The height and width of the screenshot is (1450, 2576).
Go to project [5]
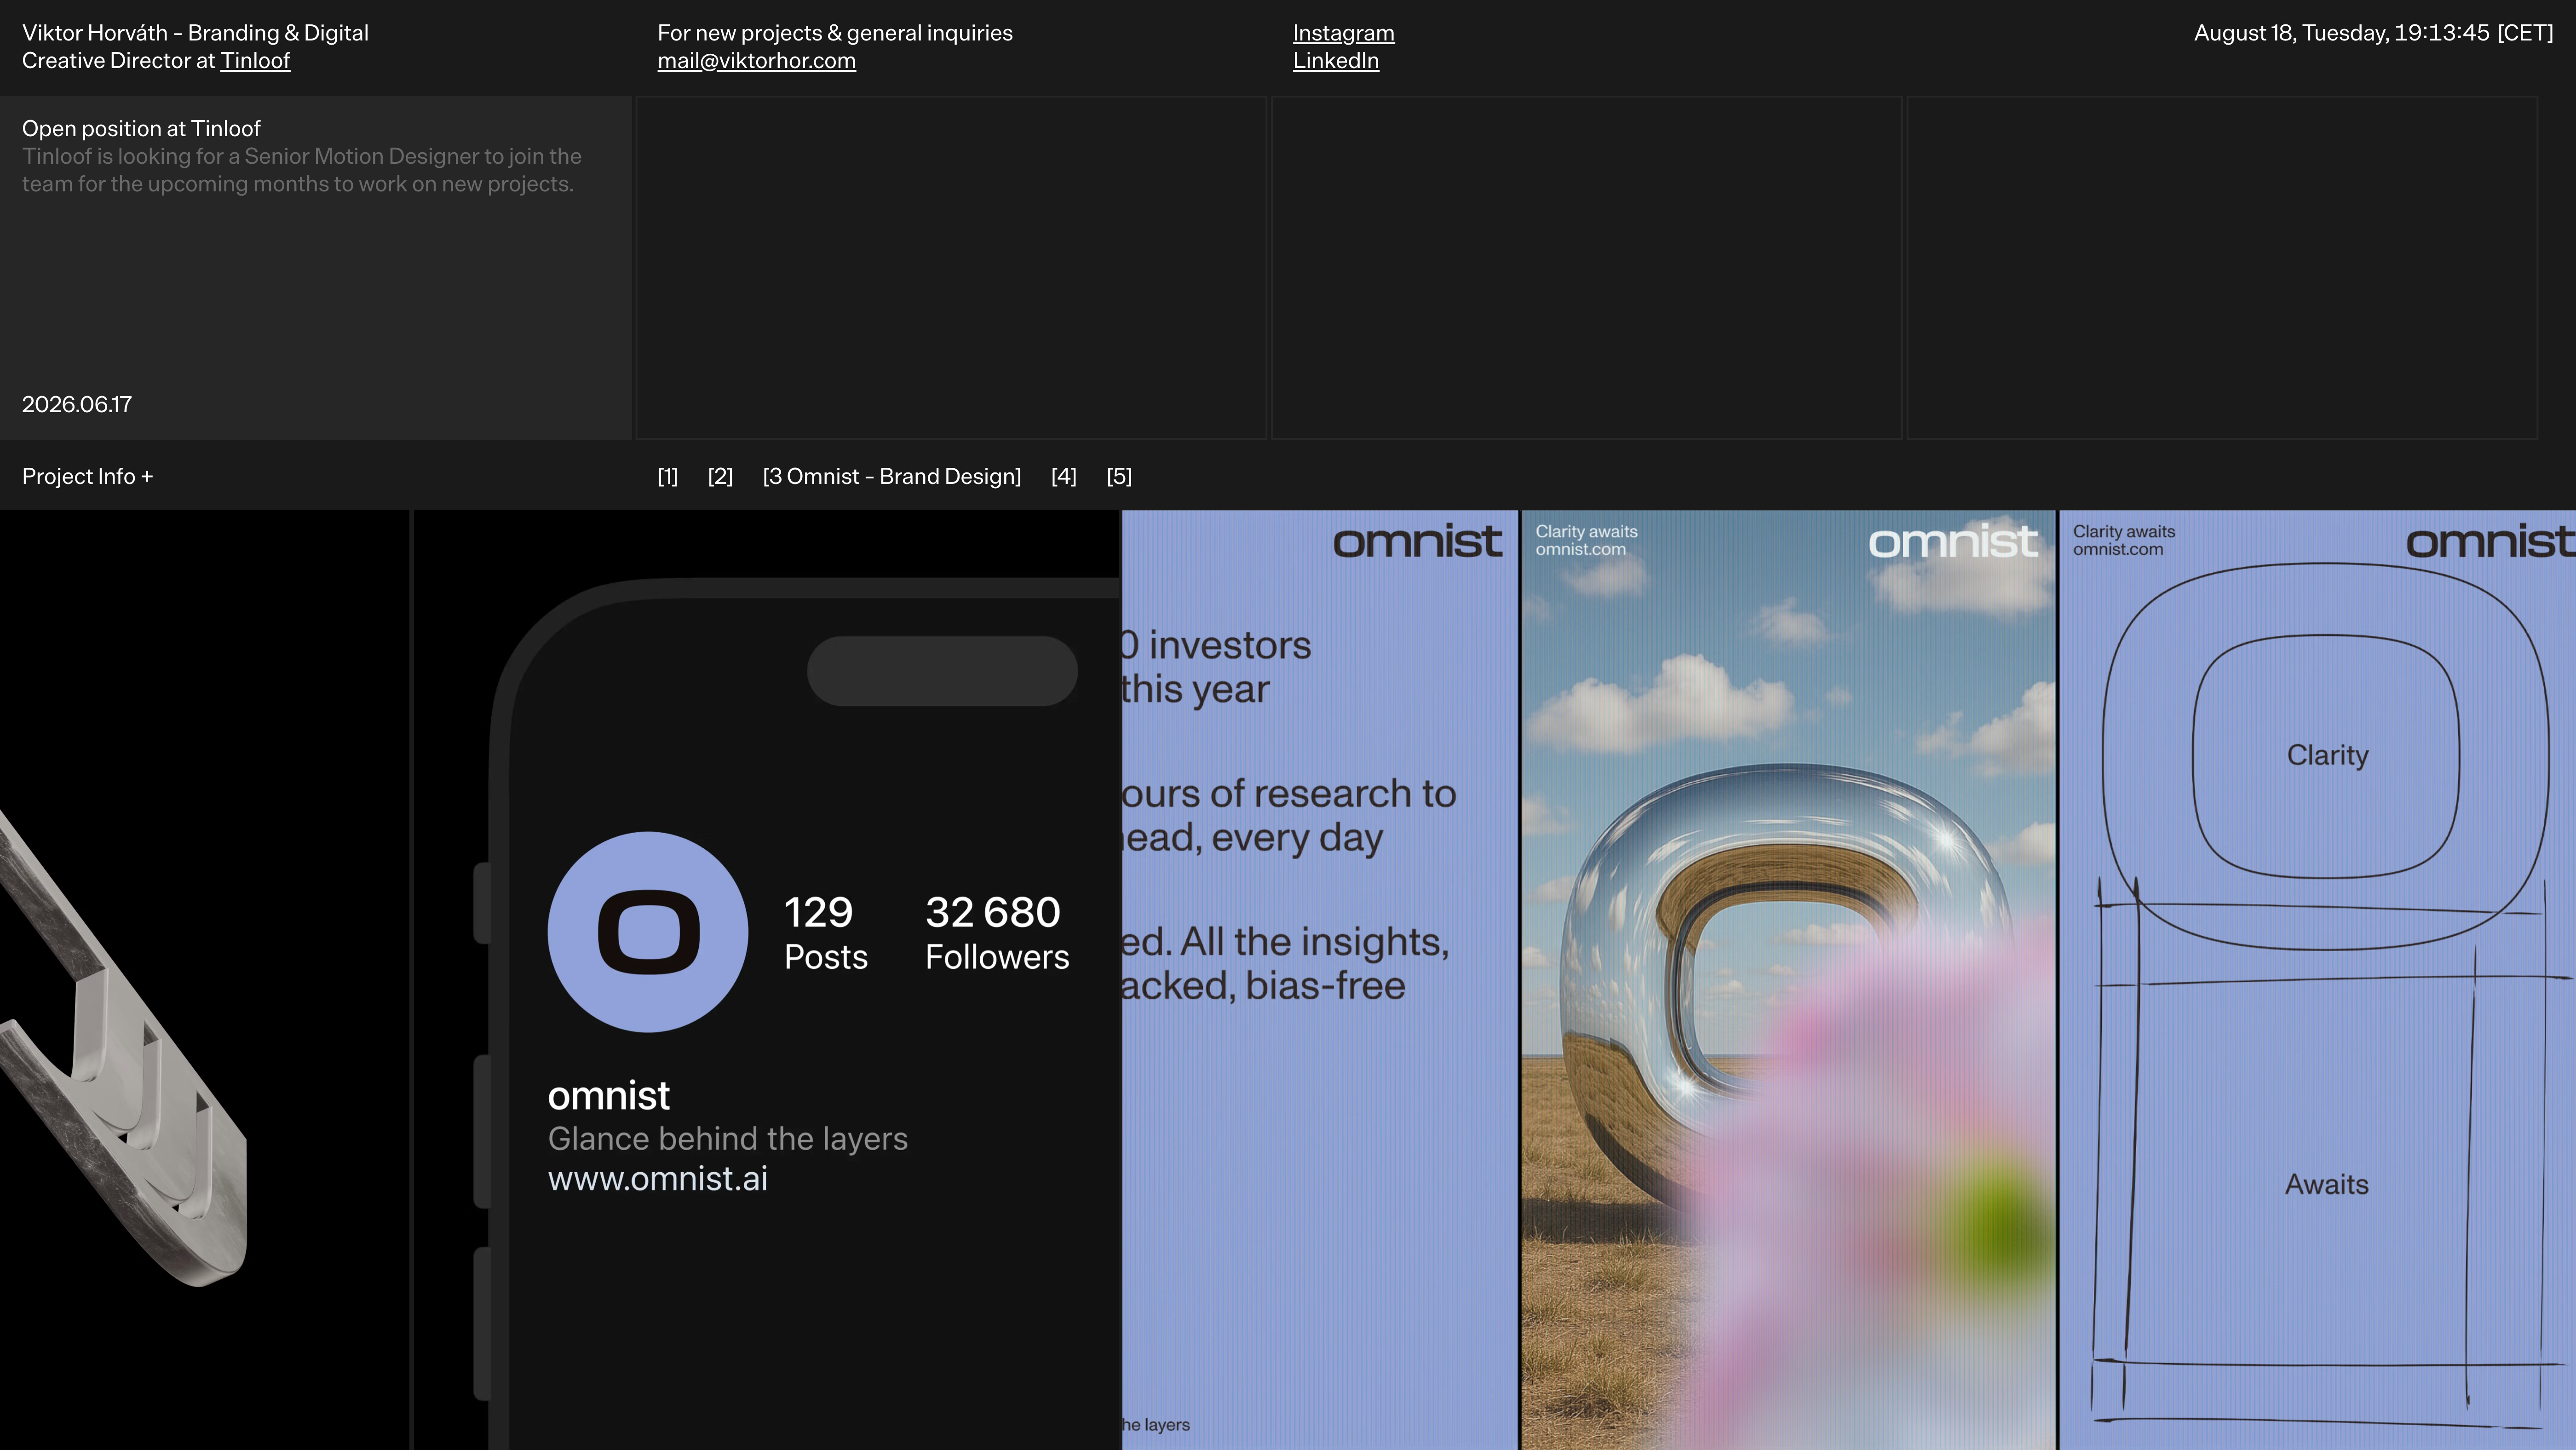click(1119, 476)
